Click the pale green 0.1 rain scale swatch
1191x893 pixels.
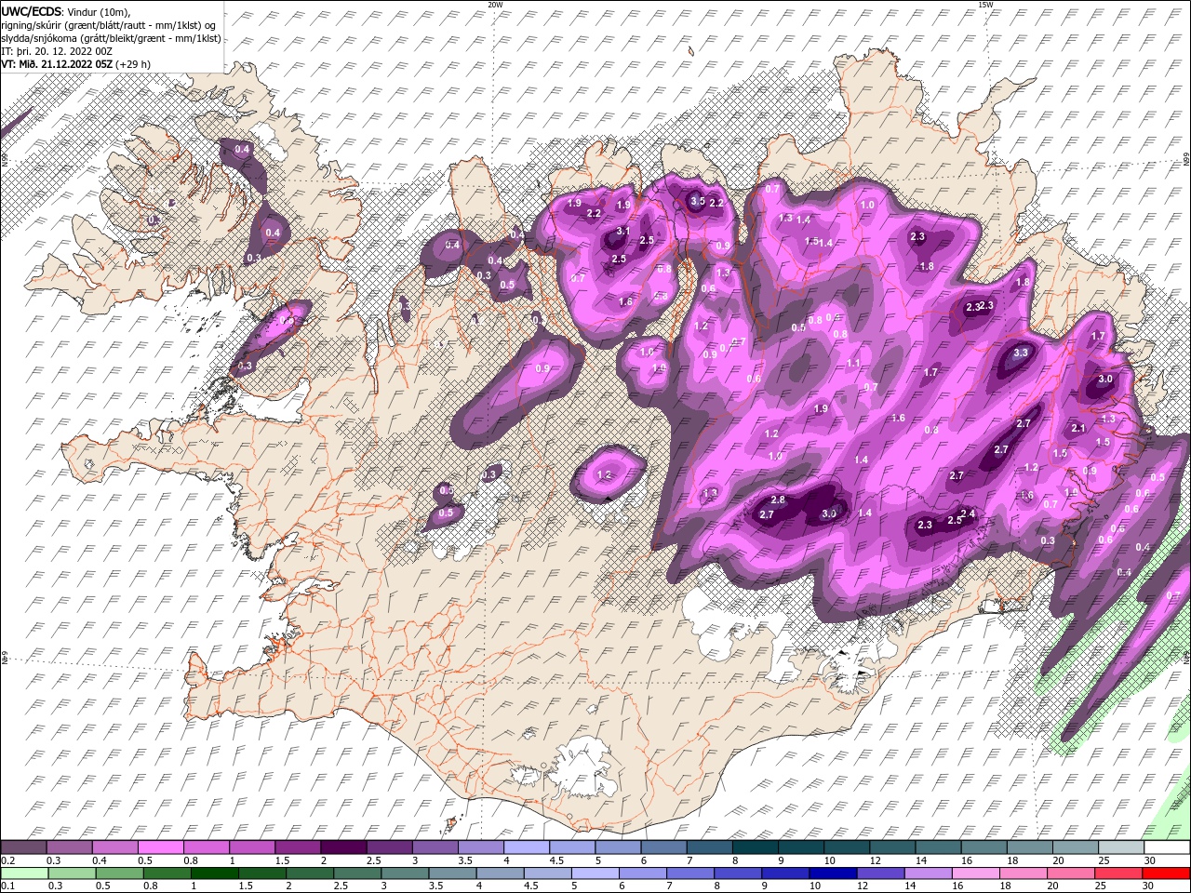pyautogui.click(x=25, y=873)
